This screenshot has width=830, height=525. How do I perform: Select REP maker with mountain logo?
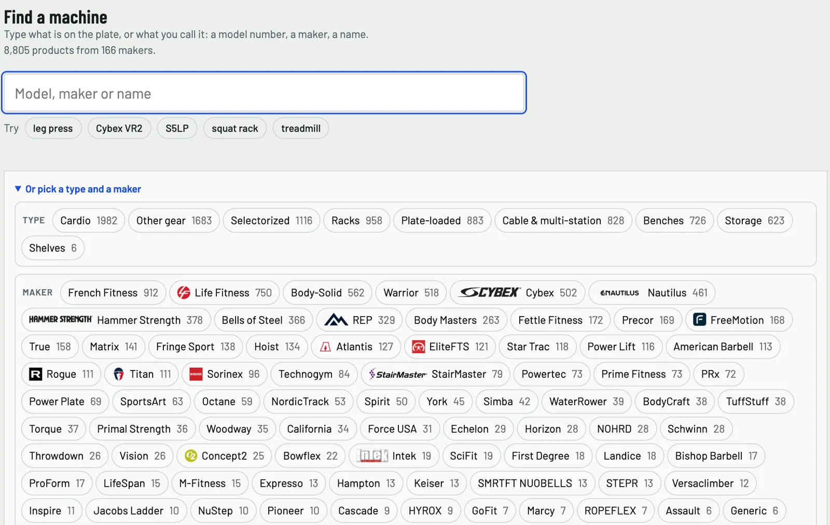tap(359, 320)
